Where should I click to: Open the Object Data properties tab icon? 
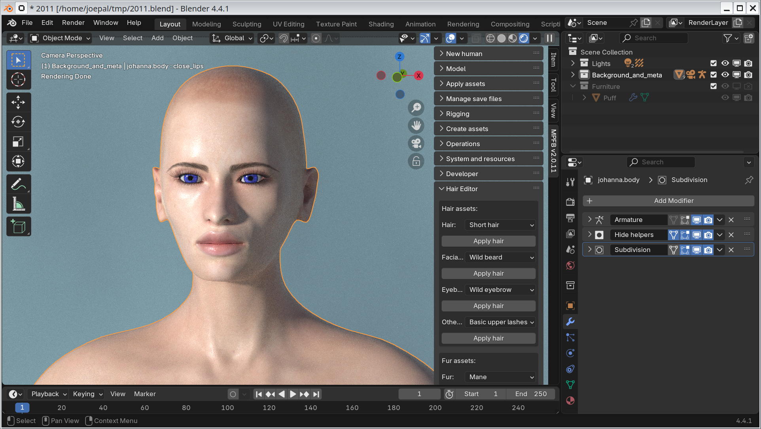click(570, 385)
